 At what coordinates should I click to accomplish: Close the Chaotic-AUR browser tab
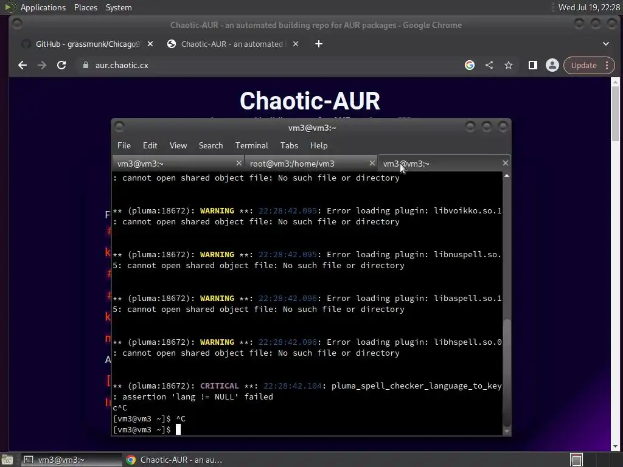click(x=296, y=44)
